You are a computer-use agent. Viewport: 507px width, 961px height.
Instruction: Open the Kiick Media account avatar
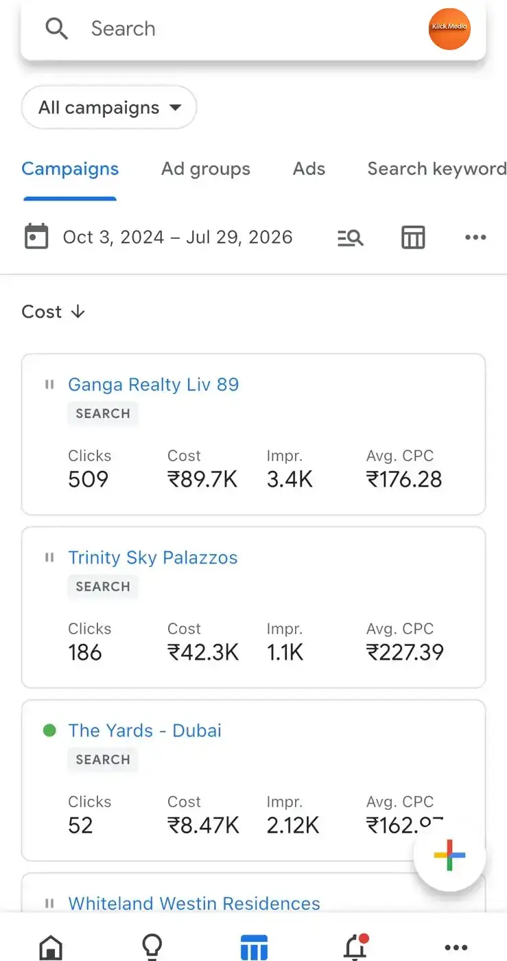(x=449, y=29)
